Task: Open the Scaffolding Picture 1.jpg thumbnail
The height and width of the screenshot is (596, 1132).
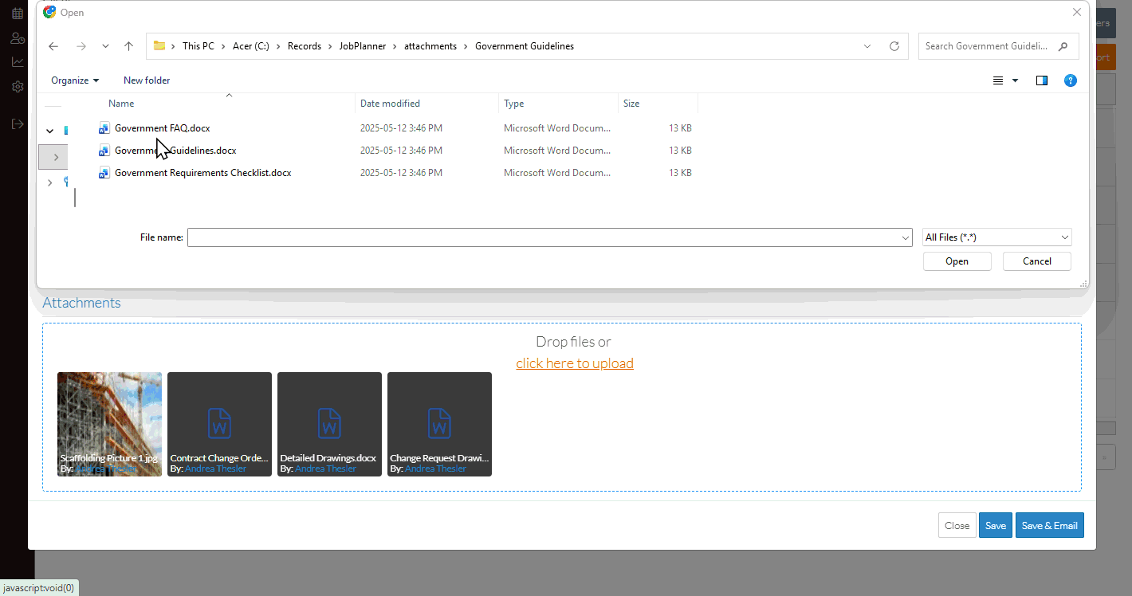Action: [110, 424]
